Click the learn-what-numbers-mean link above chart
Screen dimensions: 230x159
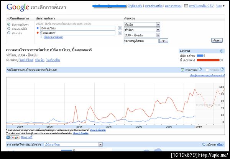[207, 75]
